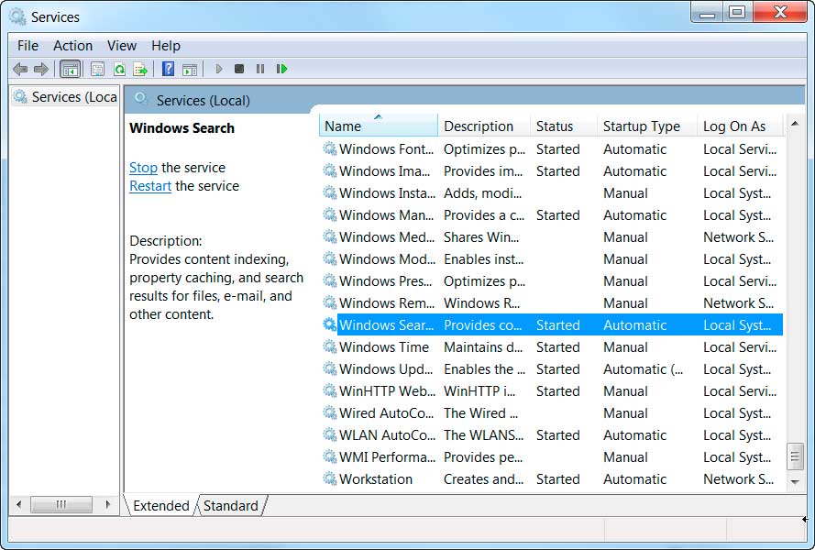Click the Services (Local) panel header

click(x=464, y=100)
